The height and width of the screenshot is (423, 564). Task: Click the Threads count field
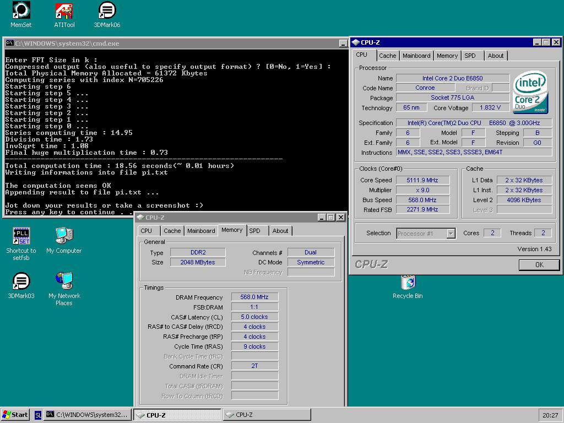(543, 233)
